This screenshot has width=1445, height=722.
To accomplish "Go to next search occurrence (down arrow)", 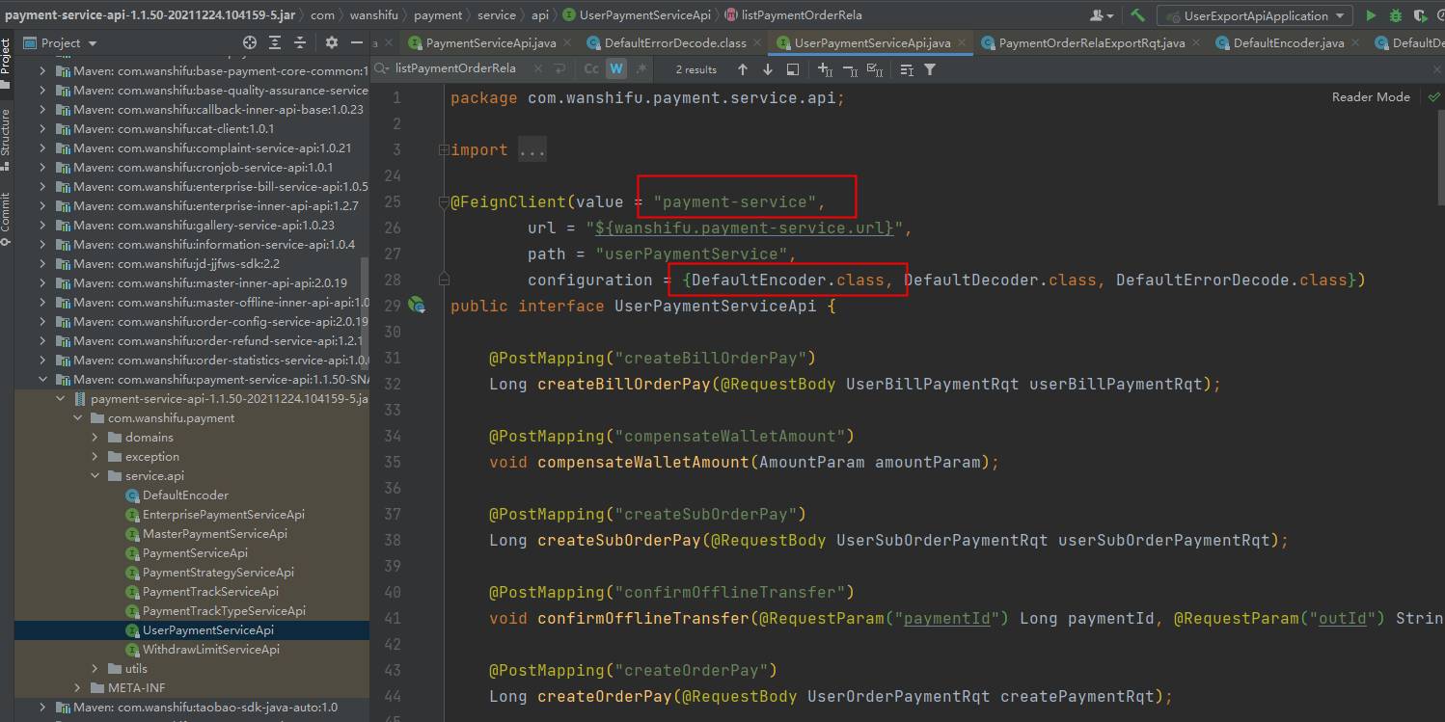I will [767, 69].
